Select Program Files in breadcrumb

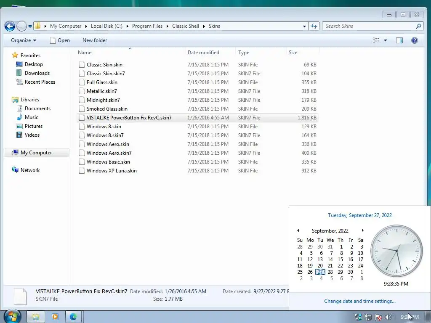point(147,26)
